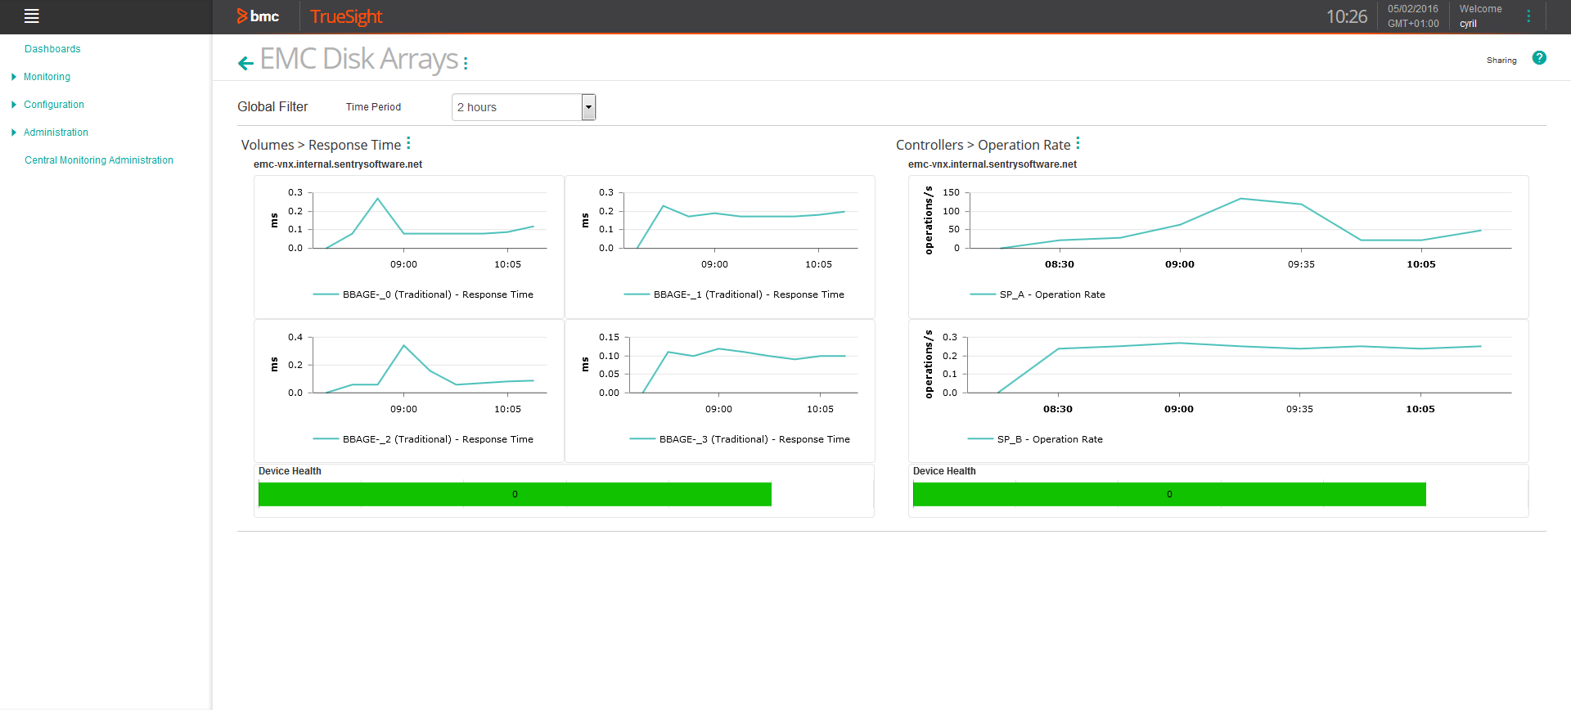Open Configuration in the sidebar

point(54,105)
